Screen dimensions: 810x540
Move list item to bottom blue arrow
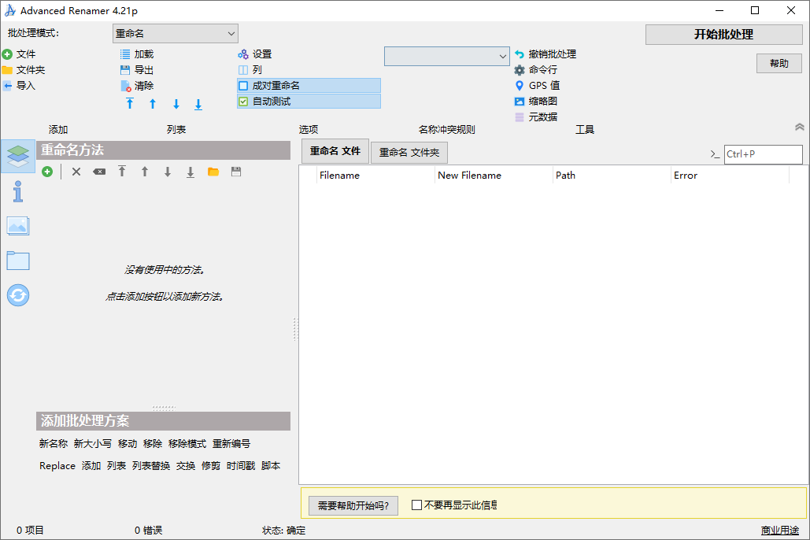click(x=198, y=105)
